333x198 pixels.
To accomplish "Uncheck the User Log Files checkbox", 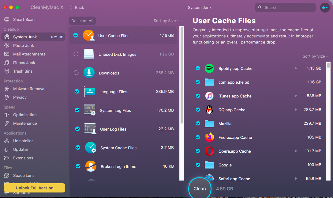I will 77,129.
